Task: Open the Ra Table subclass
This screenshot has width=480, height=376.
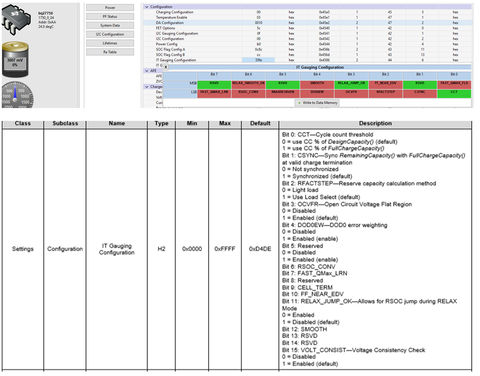Action: click(x=110, y=52)
